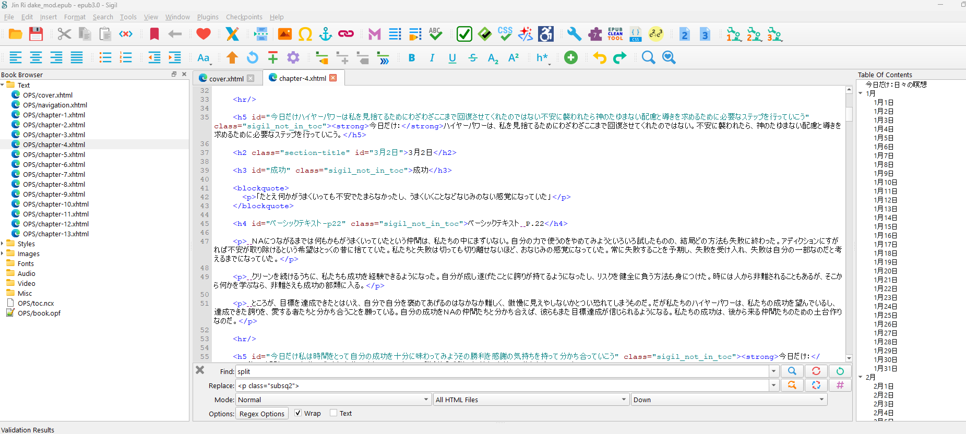Image resolution: width=966 pixels, height=434 pixels.
Task: Apply subscript formatting icon
Action: point(493,58)
